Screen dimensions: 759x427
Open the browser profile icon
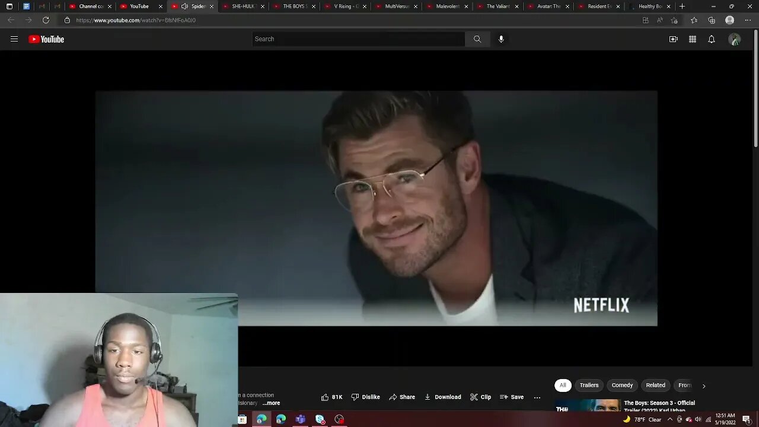[x=730, y=20]
